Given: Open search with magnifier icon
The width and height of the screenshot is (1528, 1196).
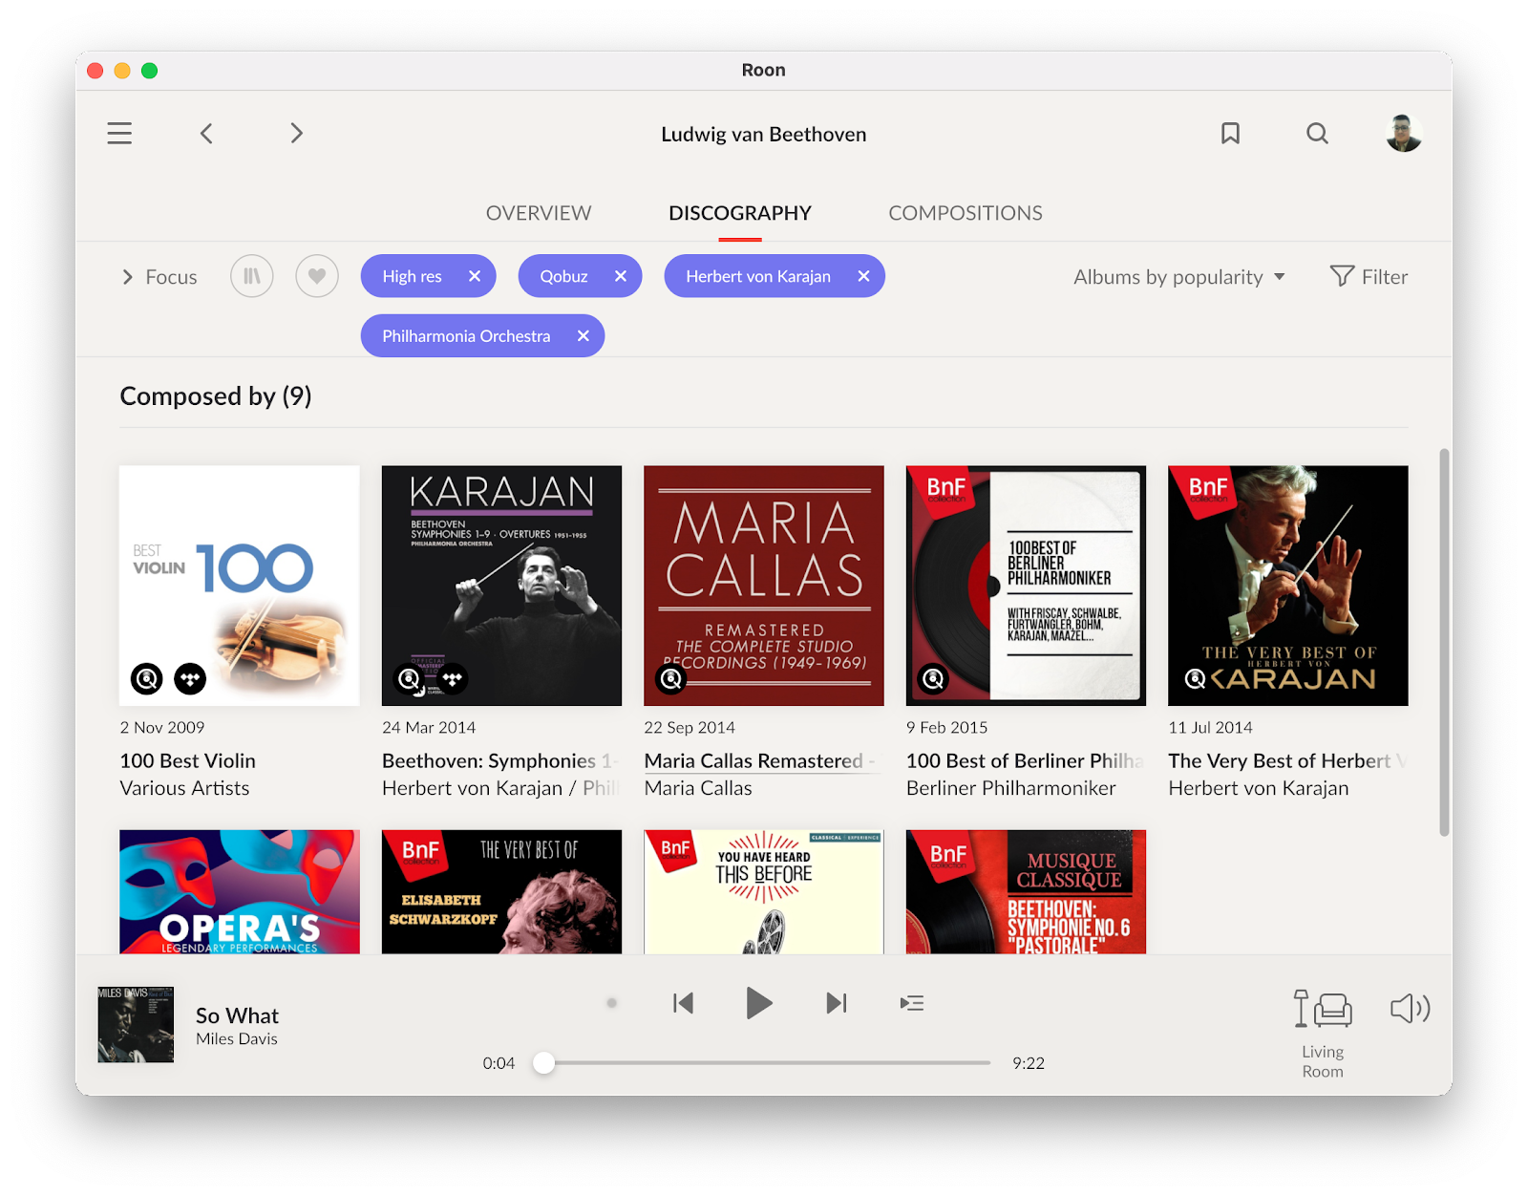Looking at the screenshot, I should (x=1317, y=134).
